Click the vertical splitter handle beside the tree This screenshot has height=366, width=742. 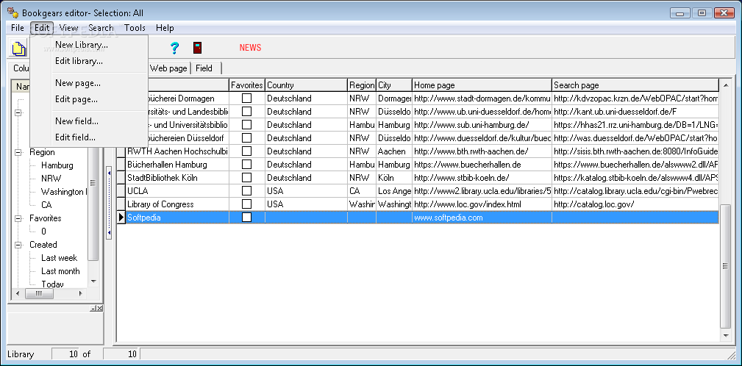[x=110, y=204]
